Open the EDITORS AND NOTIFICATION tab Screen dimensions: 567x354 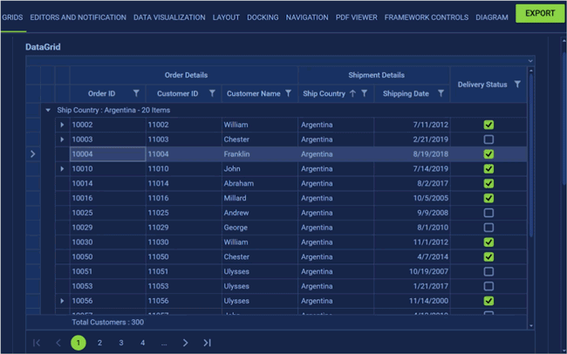79,17
